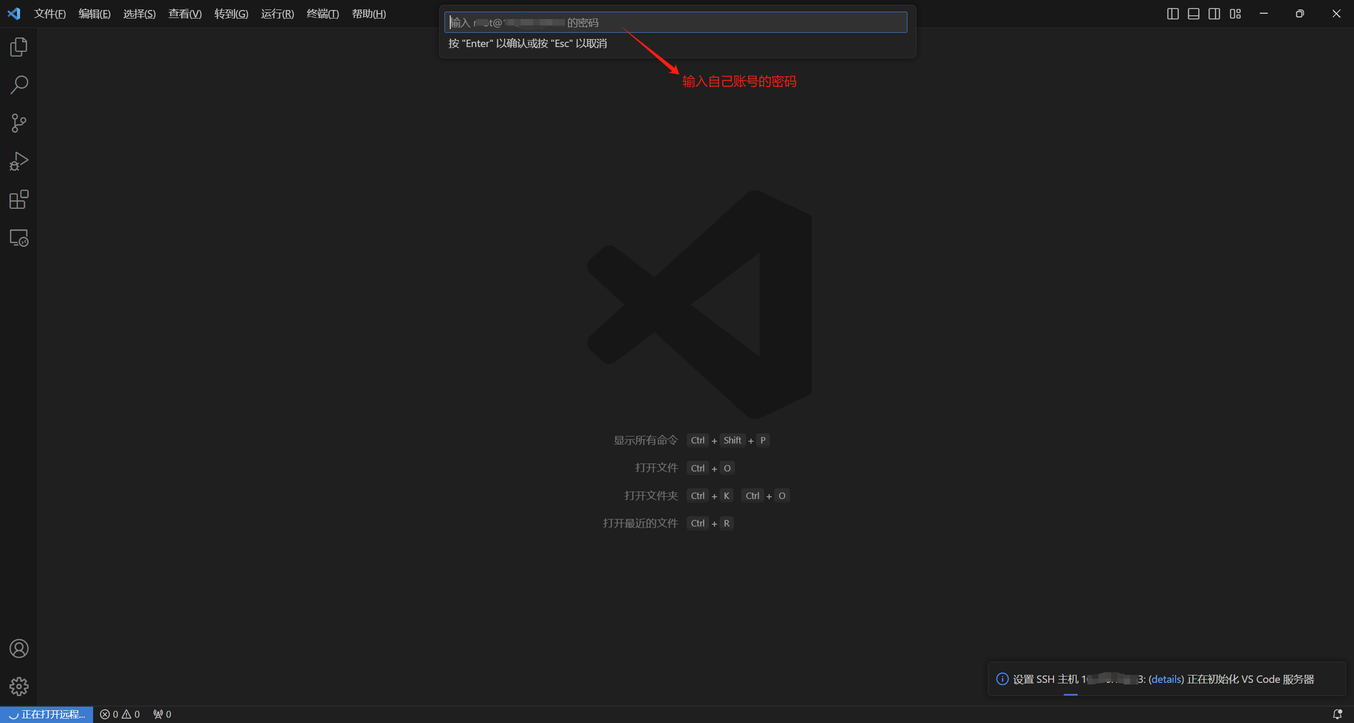This screenshot has width=1354, height=723.
Task: Open Customize Layout button
Action: pyautogui.click(x=1235, y=14)
